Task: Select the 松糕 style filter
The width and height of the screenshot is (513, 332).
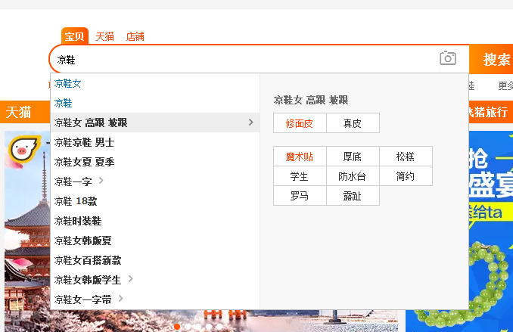Action: pos(406,157)
